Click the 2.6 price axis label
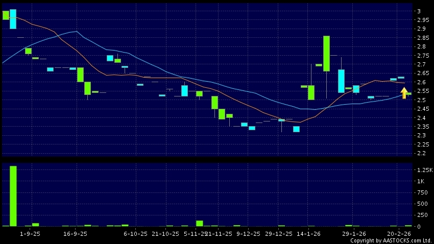Viewport: 434px width, 244px height. click(x=422, y=82)
